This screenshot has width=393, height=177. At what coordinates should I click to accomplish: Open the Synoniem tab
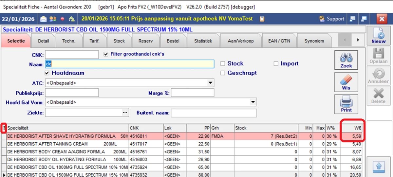click(x=314, y=41)
